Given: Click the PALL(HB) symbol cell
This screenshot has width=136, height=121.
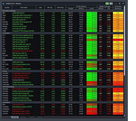Looking at the screenshot, I should [7, 69].
